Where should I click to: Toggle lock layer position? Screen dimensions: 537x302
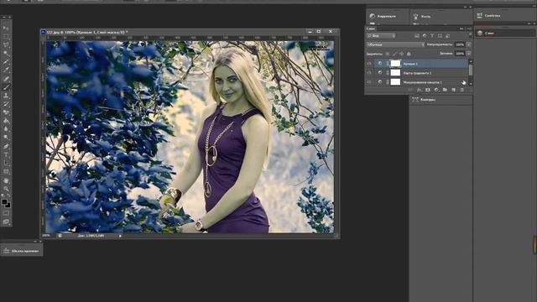[x=402, y=54]
